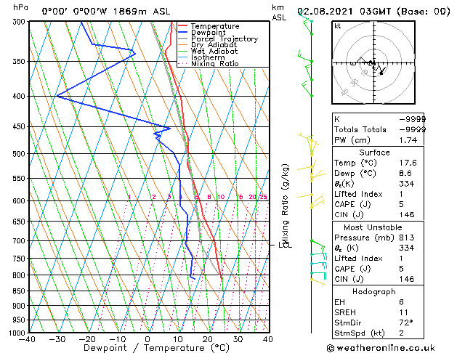Click the 'SREH' value 11
This screenshot has width=457, height=353.
point(404,312)
